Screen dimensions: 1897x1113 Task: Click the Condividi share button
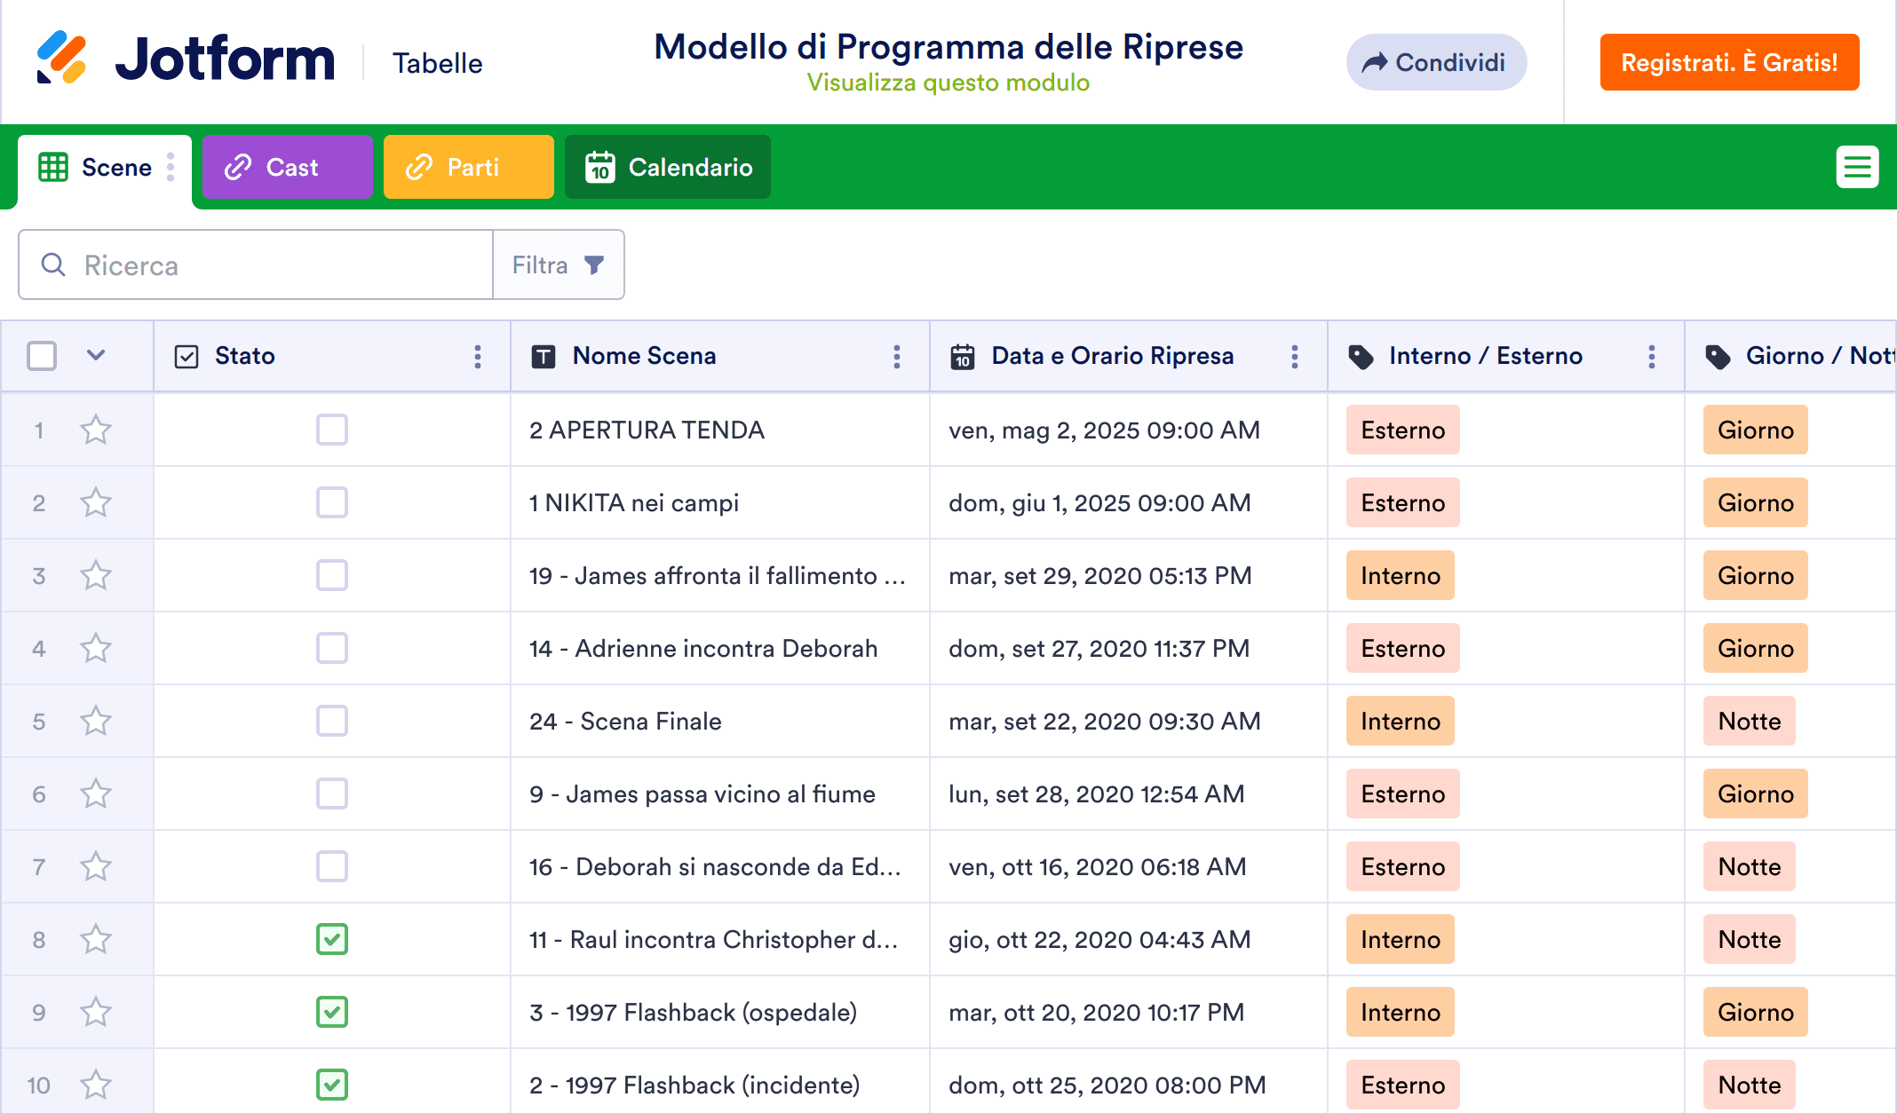1436,62
